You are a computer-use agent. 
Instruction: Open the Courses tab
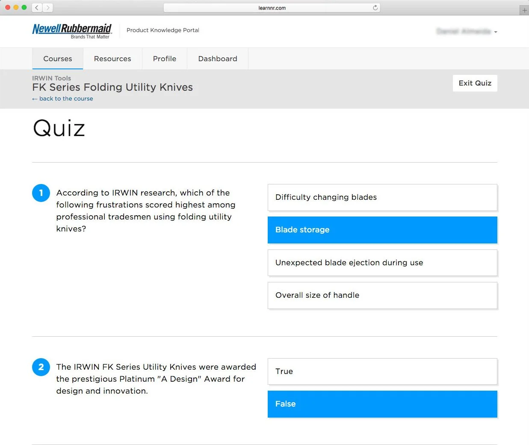58,59
